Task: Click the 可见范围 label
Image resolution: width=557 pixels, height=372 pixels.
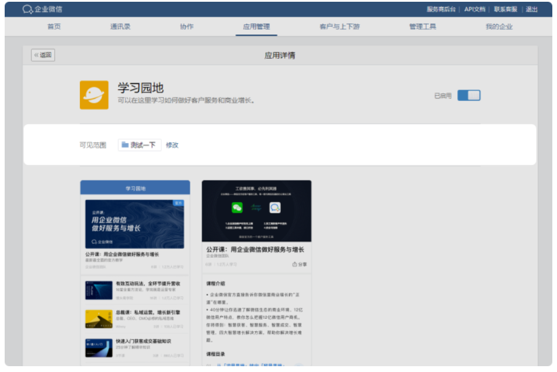Action: [93, 145]
